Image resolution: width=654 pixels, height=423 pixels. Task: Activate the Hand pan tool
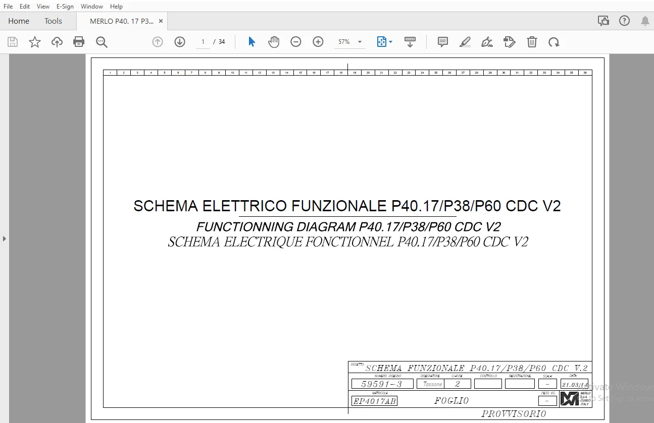click(274, 42)
